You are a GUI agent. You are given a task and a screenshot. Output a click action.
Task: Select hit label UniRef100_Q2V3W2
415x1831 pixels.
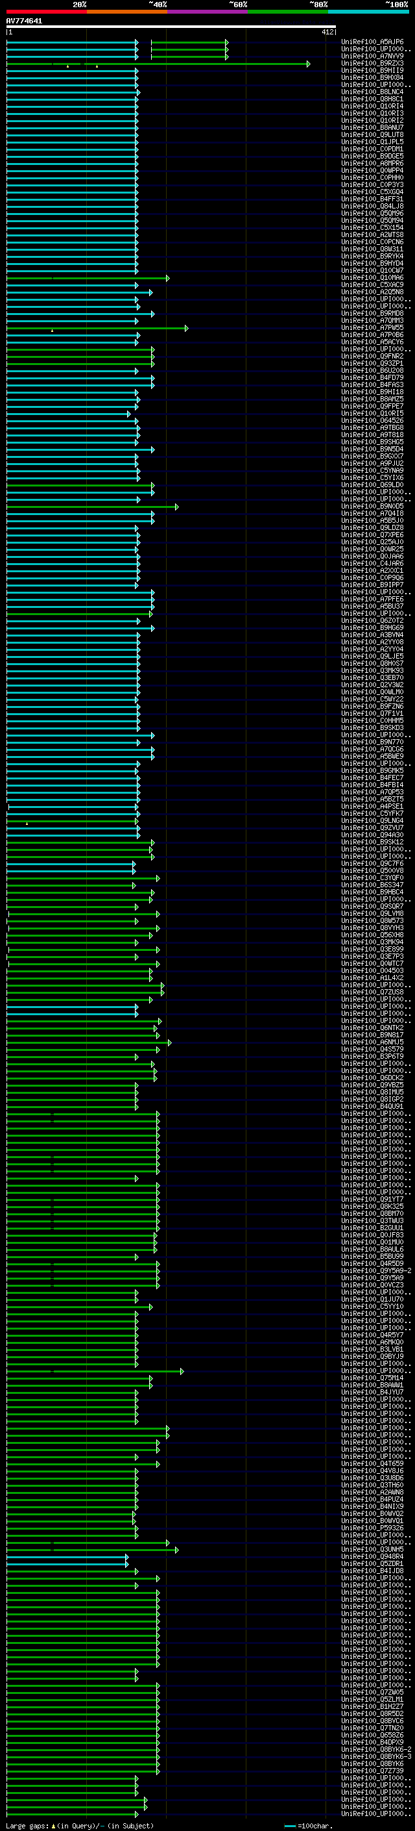tap(372, 685)
